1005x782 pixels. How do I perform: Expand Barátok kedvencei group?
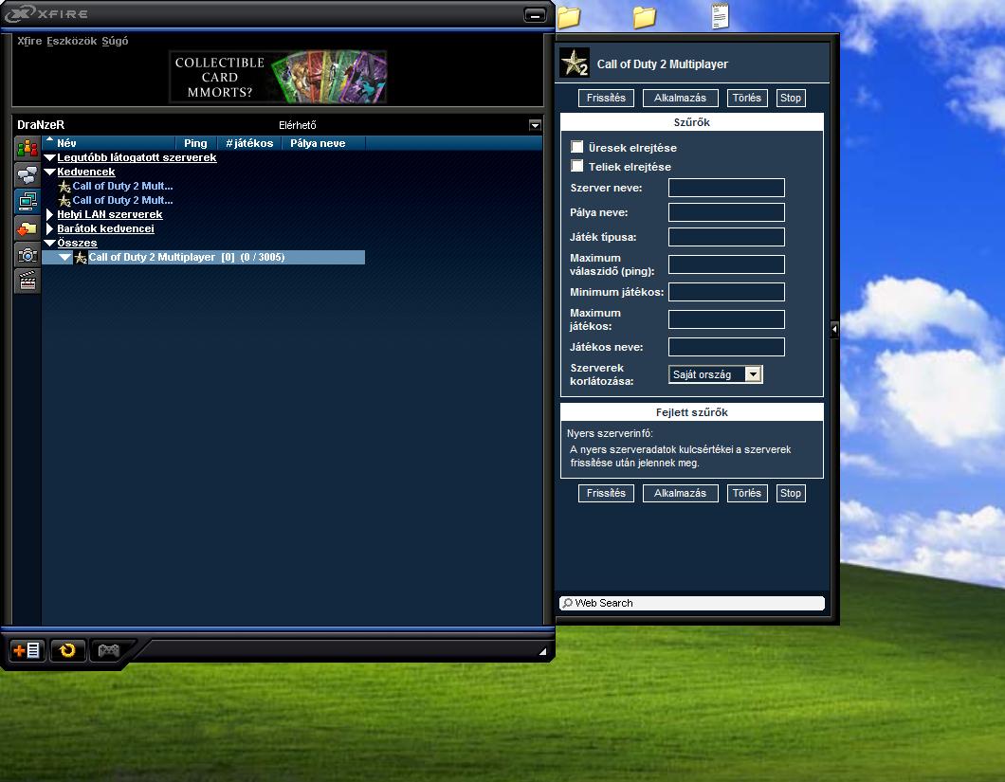point(50,228)
